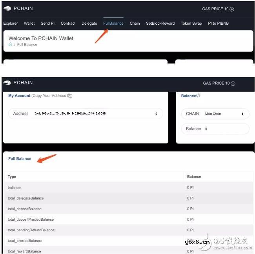The height and width of the screenshot is (254, 255).
Task: Click the PI to PIBNB link
Action: click(218, 24)
